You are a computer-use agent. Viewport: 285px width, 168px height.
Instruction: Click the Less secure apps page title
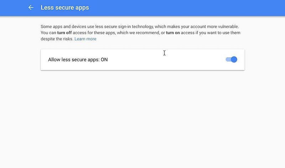pos(65,7)
